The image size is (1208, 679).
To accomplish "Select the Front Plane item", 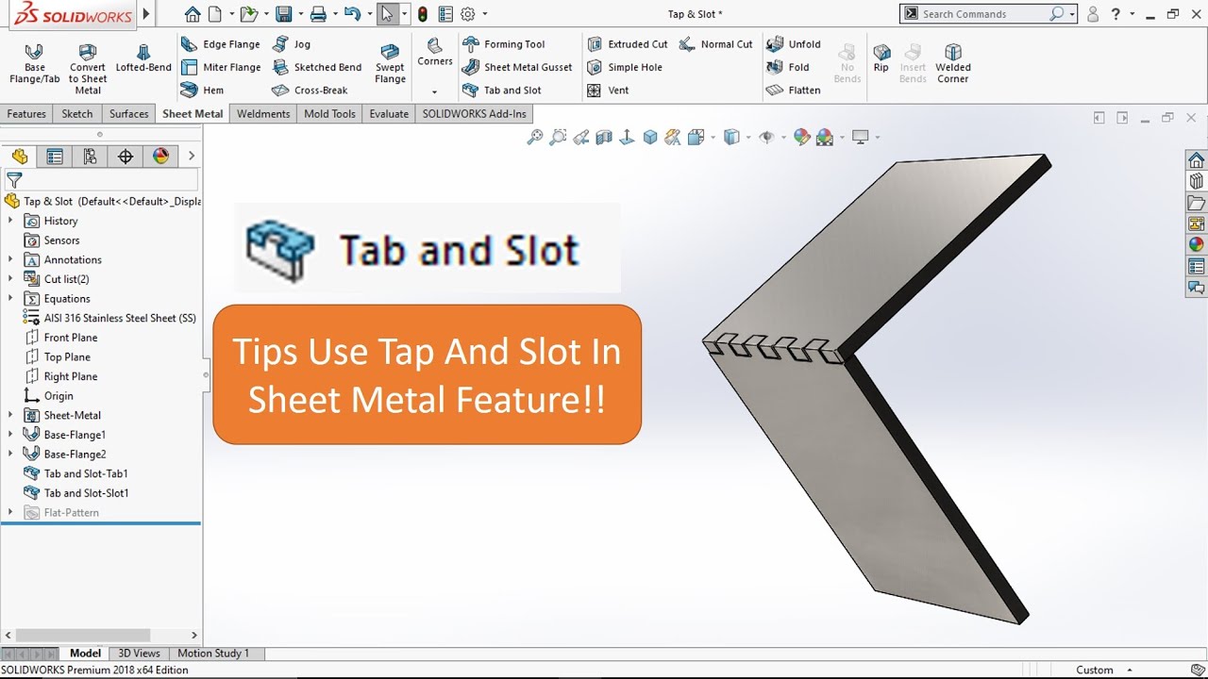I will [x=60, y=338].
